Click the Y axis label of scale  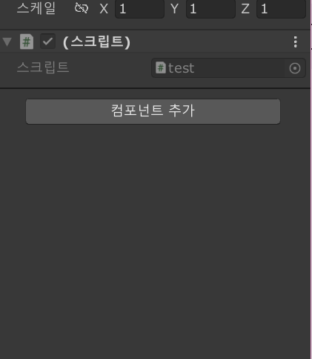pos(174,9)
